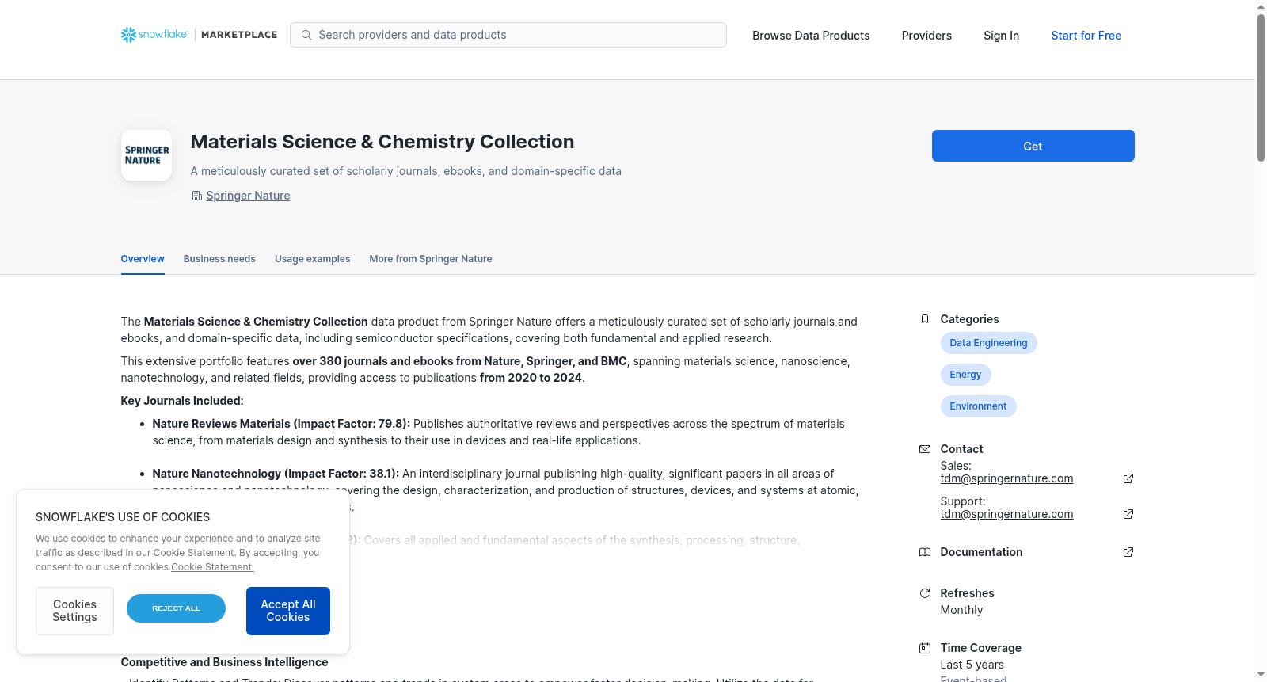
Task: Open Cookies Settings
Action: pyautogui.click(x=74, y=611)
